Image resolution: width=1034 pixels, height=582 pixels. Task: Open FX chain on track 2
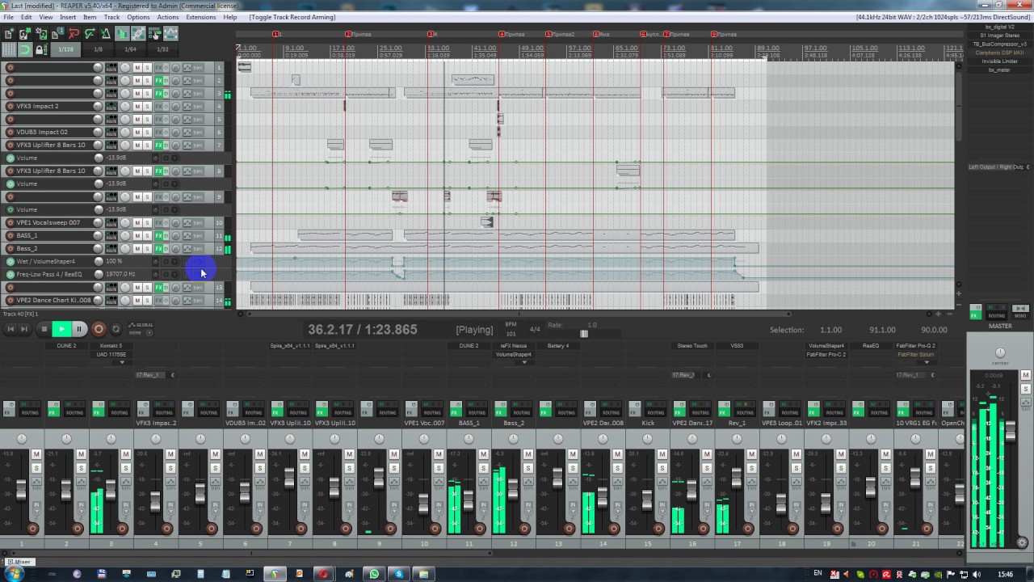(158, 80)
